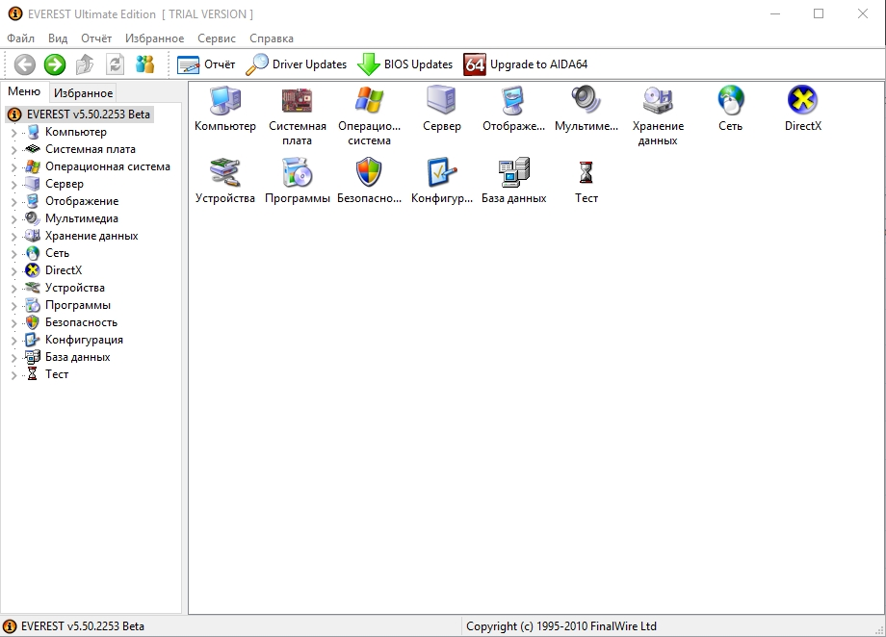This screenshot has height=637, width=886.
Task: Expand the Сеть tree node
Action: pos(14,254)
